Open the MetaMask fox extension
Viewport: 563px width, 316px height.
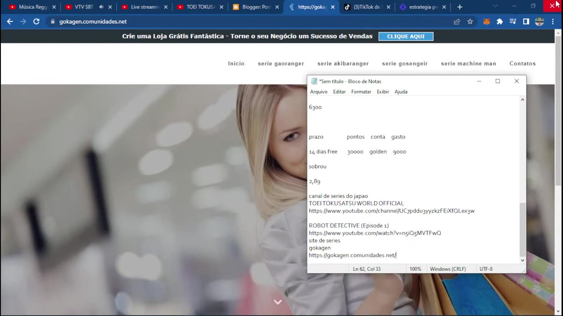click(x=486, y=22)
